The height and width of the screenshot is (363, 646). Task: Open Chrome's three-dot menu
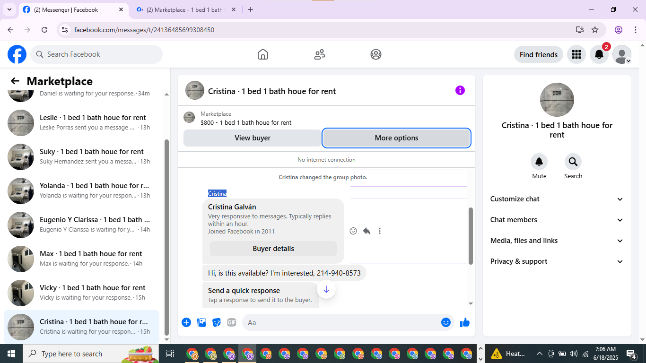coord(636,30)
